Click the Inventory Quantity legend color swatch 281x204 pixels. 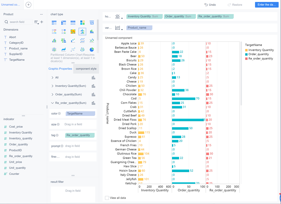[x=246, y=50]
